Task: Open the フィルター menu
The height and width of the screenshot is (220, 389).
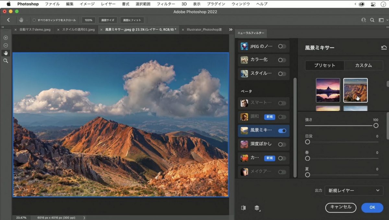Action: (166, 4)
